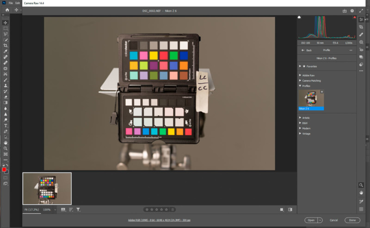
Task: Click the Cancel button
Action: pyautogui.click(x=333, y=220)
